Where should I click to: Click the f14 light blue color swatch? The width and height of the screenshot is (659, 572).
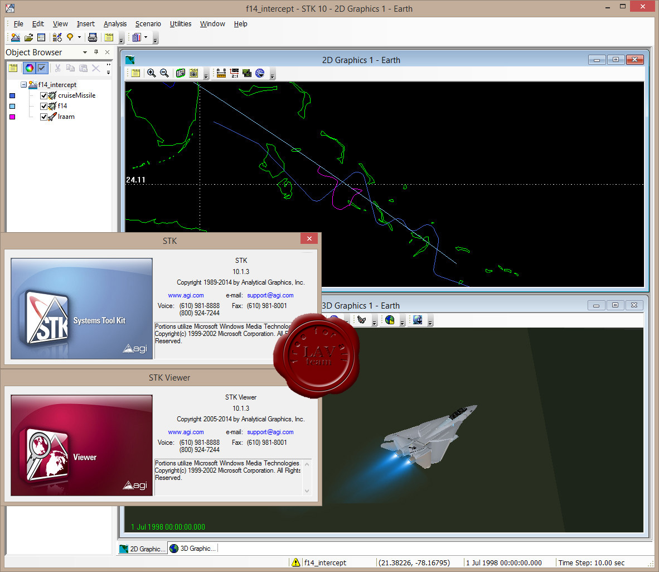point(12,106)
